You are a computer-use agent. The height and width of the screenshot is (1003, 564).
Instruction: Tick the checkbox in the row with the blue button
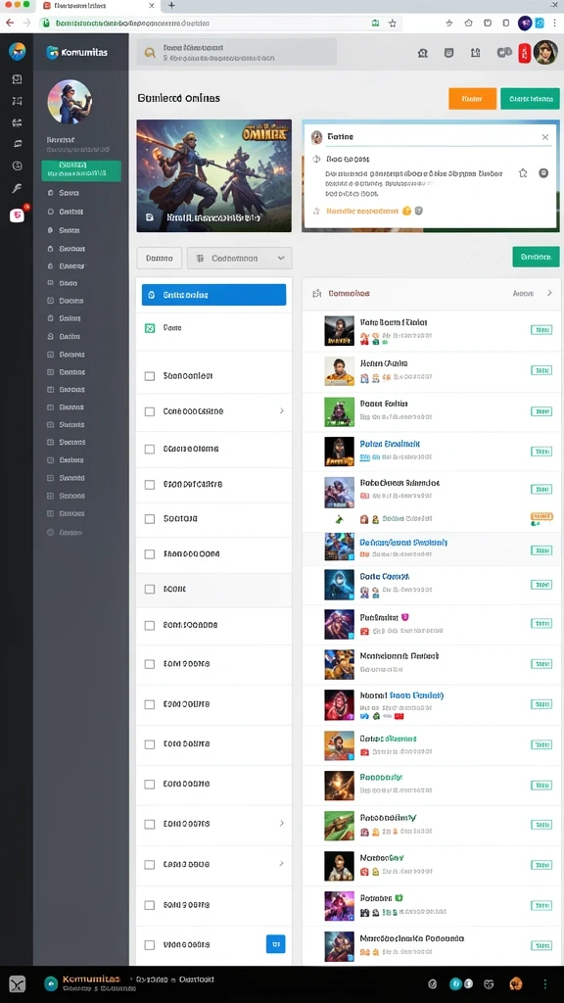coord(150,945)
